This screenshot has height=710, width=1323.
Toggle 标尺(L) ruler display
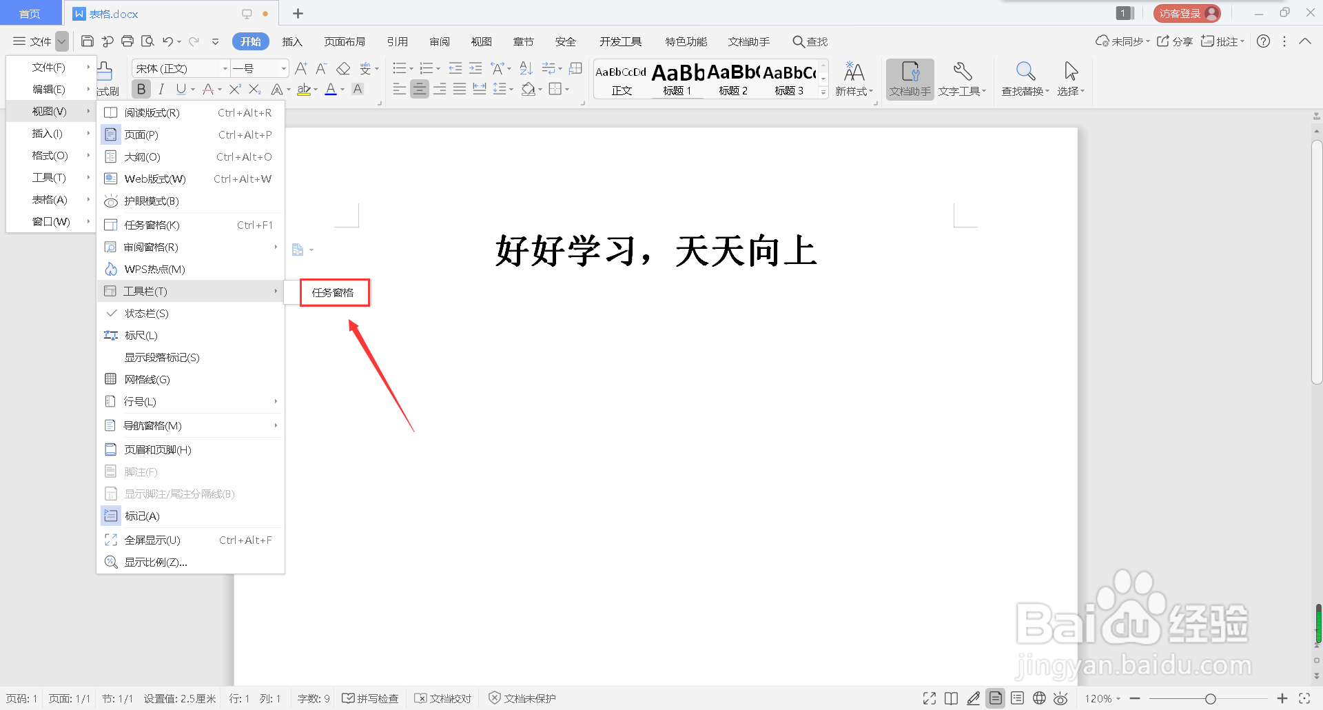(141, 335)
